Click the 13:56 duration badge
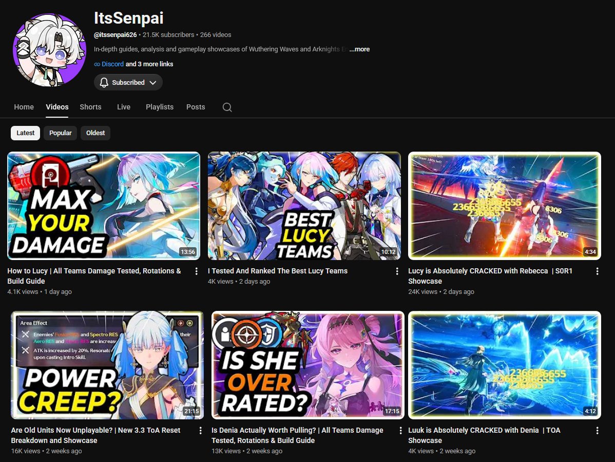 point(188,252)
